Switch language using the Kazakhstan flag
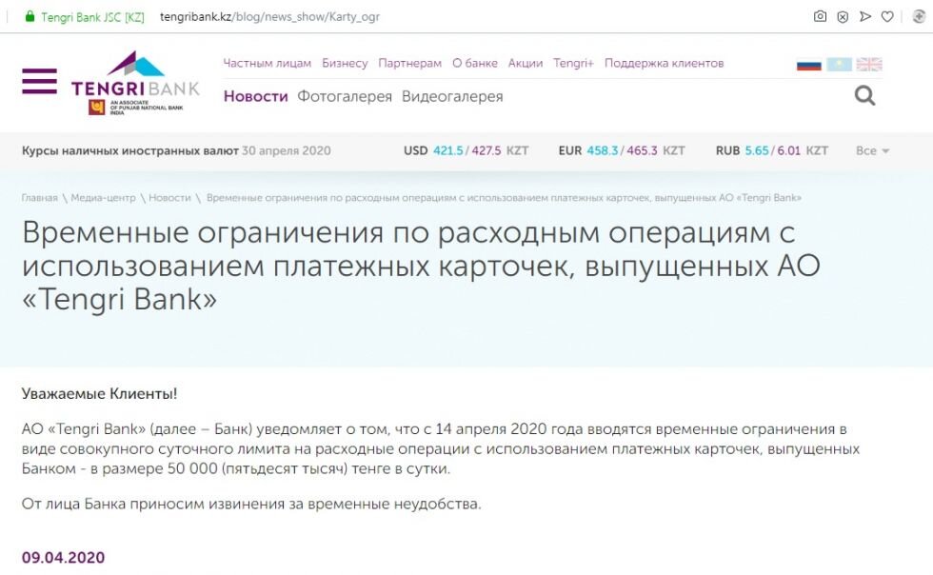Image resolution: width=933 pixels, height=575 pixels. [x=839, y=65]
